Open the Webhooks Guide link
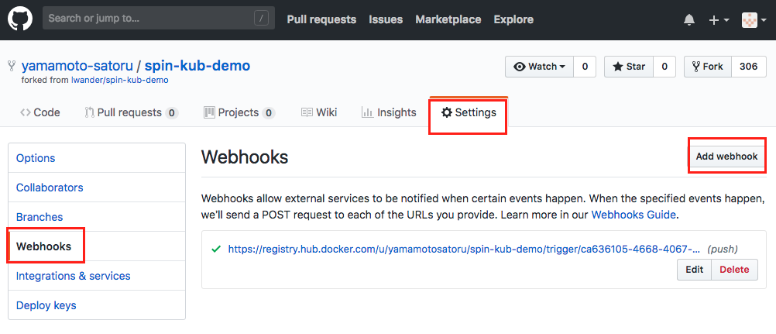The height and width of the screenshot is (334, 776). pos(634,215)
